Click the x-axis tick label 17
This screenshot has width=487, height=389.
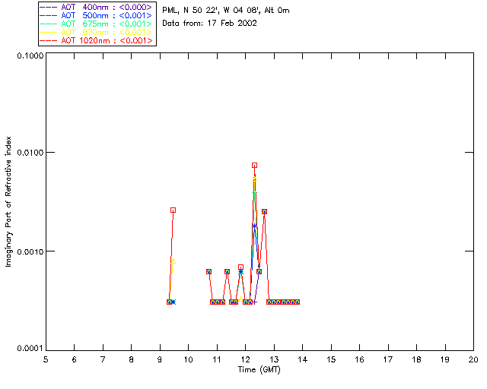pyautogui.click(x=388, y=359)
